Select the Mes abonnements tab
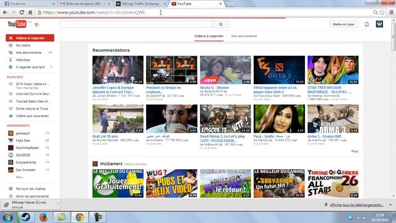Viewport: 396px width, 223px height. 244,36
